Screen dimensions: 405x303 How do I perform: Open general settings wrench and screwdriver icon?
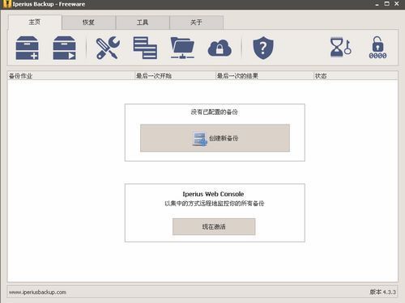[x=108, y=48]
